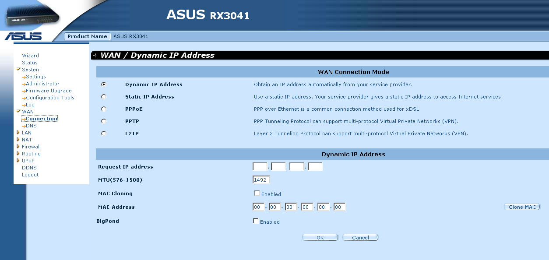
Task: Click the OK button to save settings
Action: tap(320, 237)
